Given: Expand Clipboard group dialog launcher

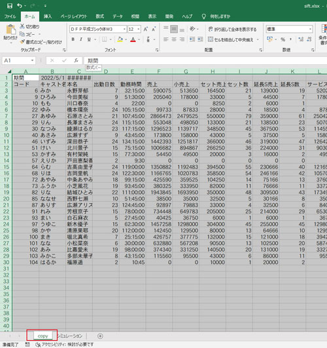Looking at the screenshot, I should [64, 50].
